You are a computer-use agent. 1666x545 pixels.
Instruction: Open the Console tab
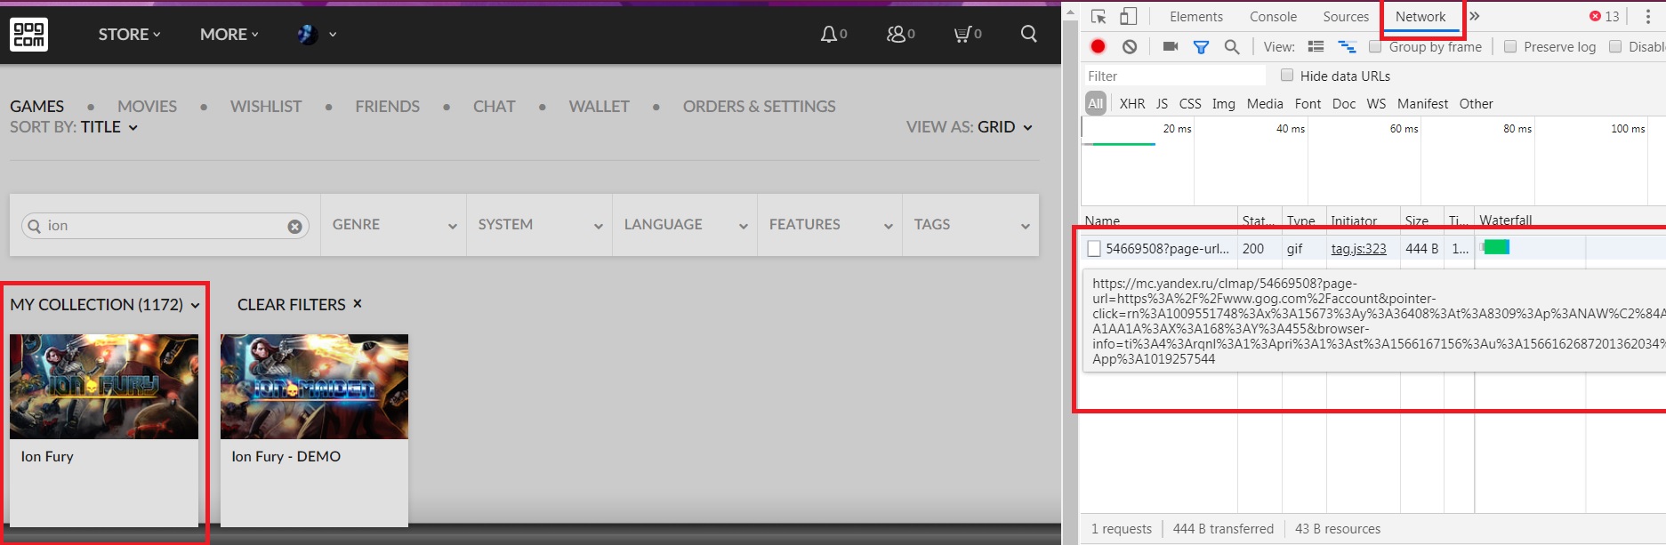(x=1273, y=17)
